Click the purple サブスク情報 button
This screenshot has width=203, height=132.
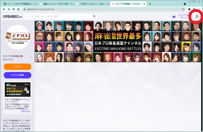(x=18, y=75)
